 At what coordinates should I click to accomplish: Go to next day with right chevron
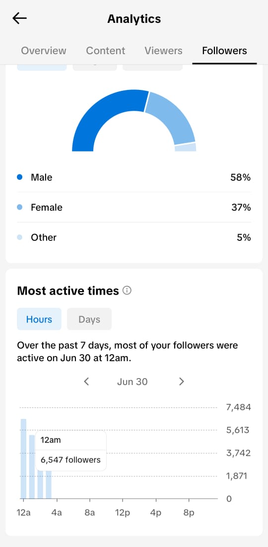(x=181, y=381)
